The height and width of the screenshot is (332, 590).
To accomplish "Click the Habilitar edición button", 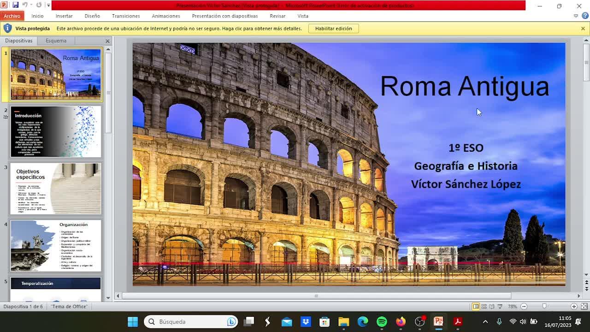I will pos(333,29).
